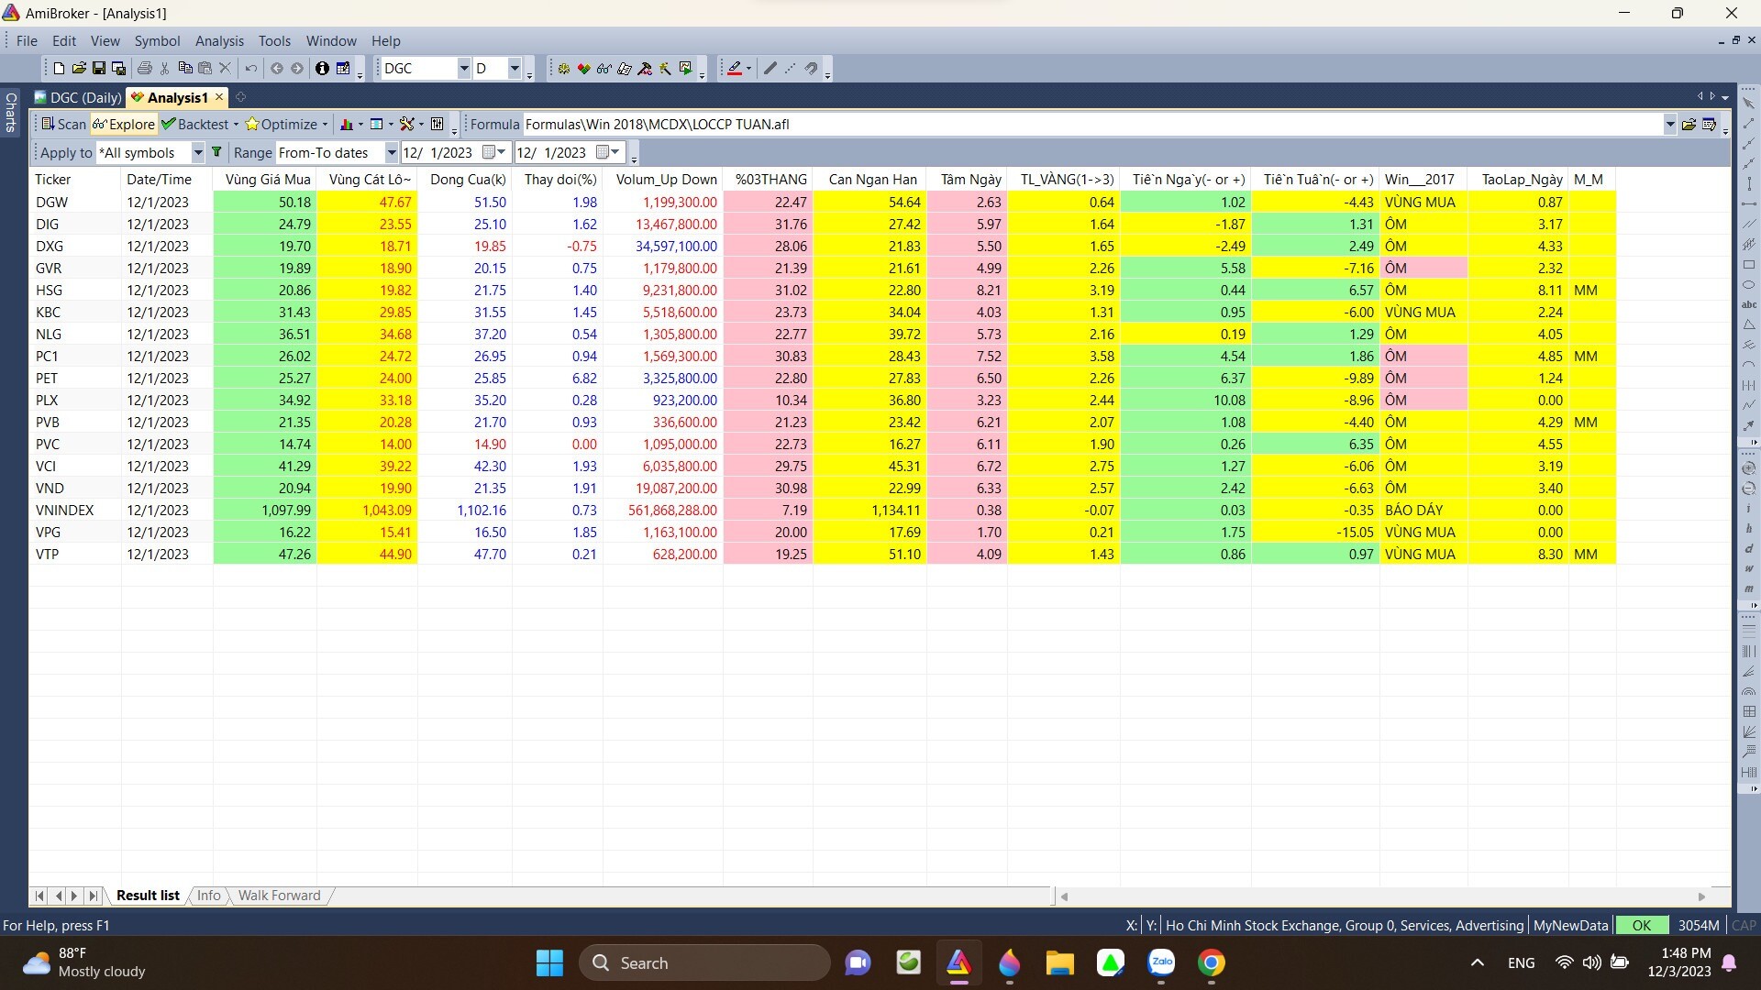Select the Rectangle drawing tool
This screenshot has height=990, width=1761.
point(1748,265)
